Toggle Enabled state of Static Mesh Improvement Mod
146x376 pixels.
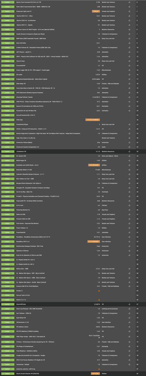[7, 7]
